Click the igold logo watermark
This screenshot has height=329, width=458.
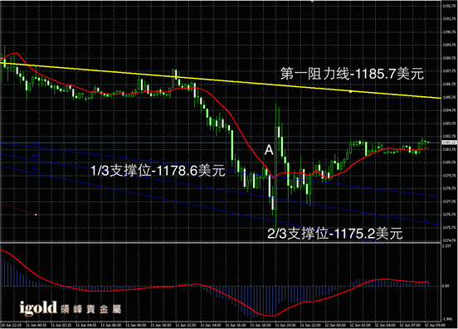click(x=38, y=308)
